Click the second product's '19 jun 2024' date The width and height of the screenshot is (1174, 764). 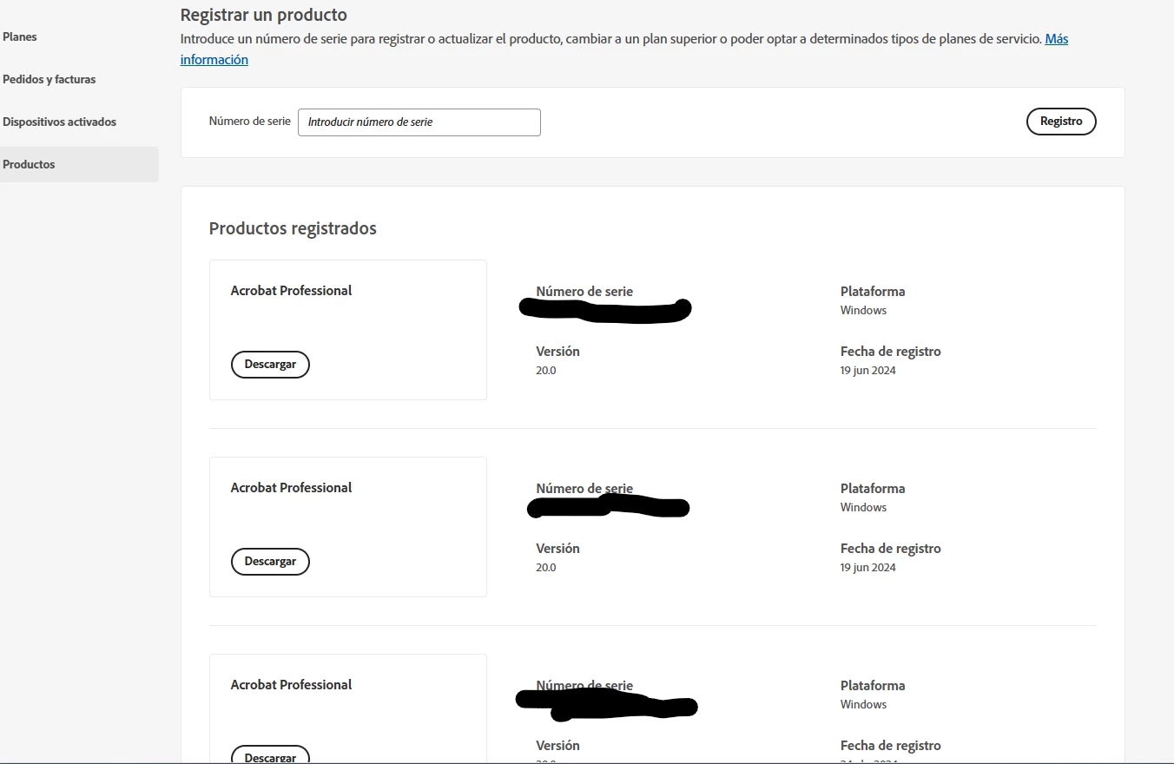(x=868, y=567)
